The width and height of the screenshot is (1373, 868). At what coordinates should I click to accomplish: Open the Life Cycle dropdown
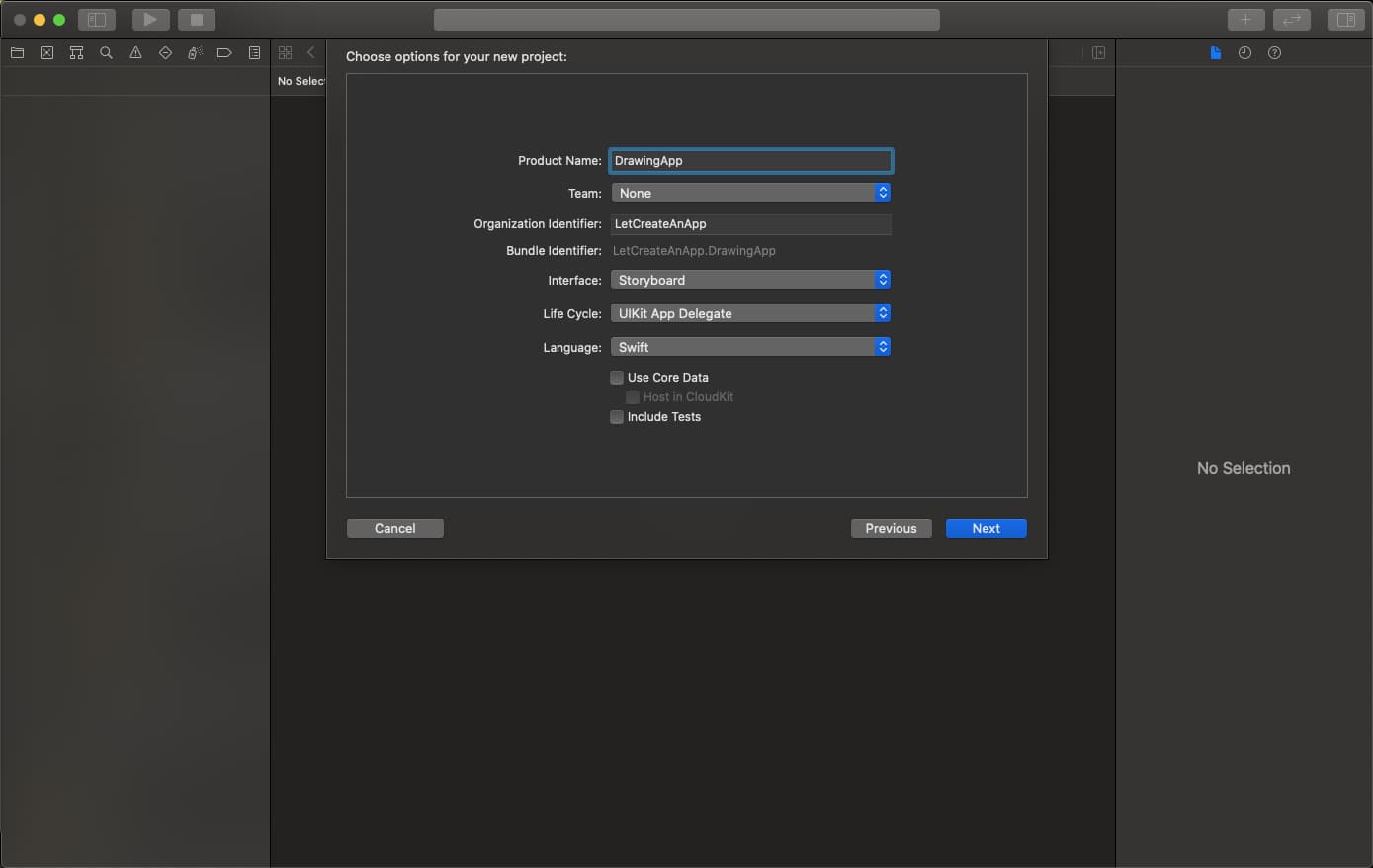pyautogui.click(x=750, y=312)
